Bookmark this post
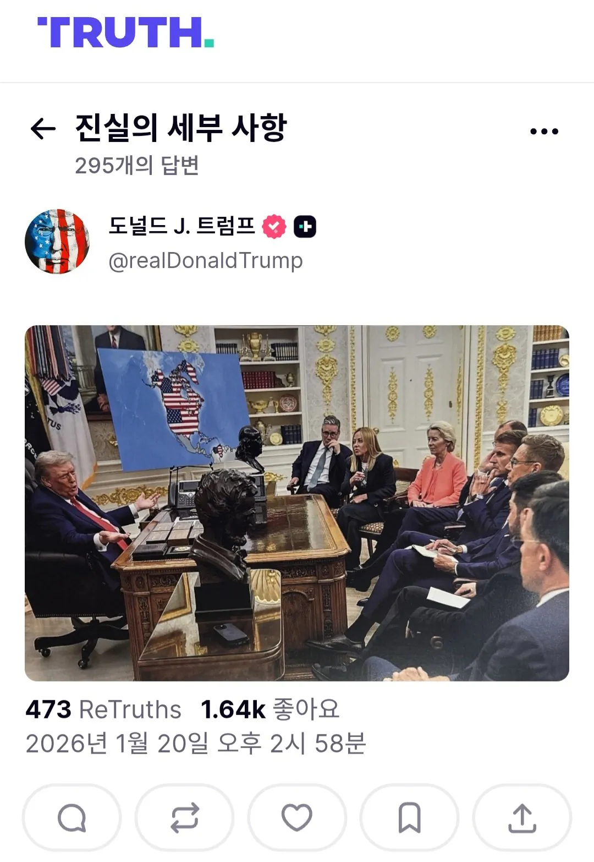The image size is (594, 862). [409, 817]
